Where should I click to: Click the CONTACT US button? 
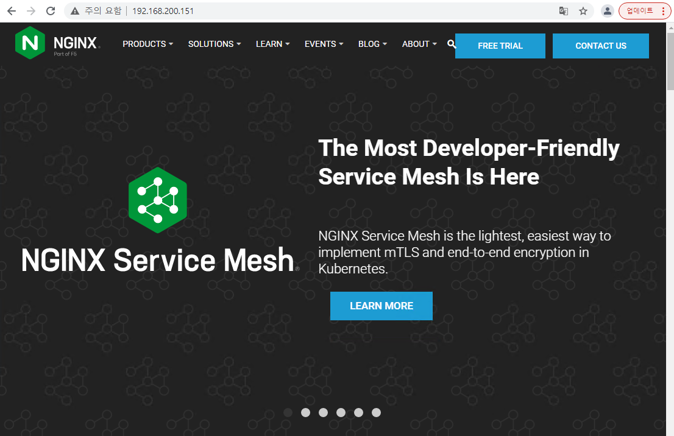coord(601,46)
